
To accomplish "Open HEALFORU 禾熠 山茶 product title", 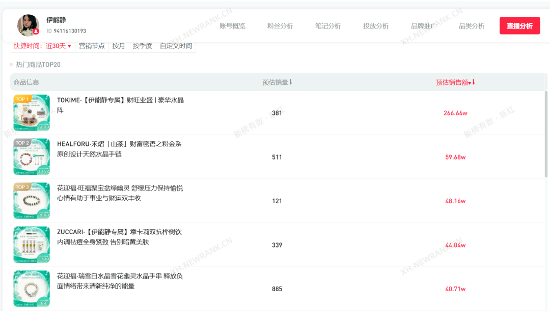I will click(119, 149).
